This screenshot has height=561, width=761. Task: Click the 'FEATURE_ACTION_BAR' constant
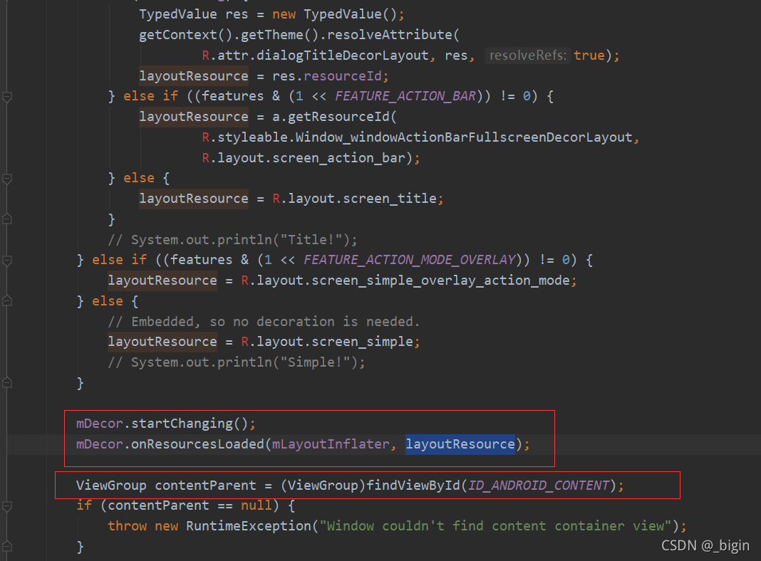(x=405, y=96)
